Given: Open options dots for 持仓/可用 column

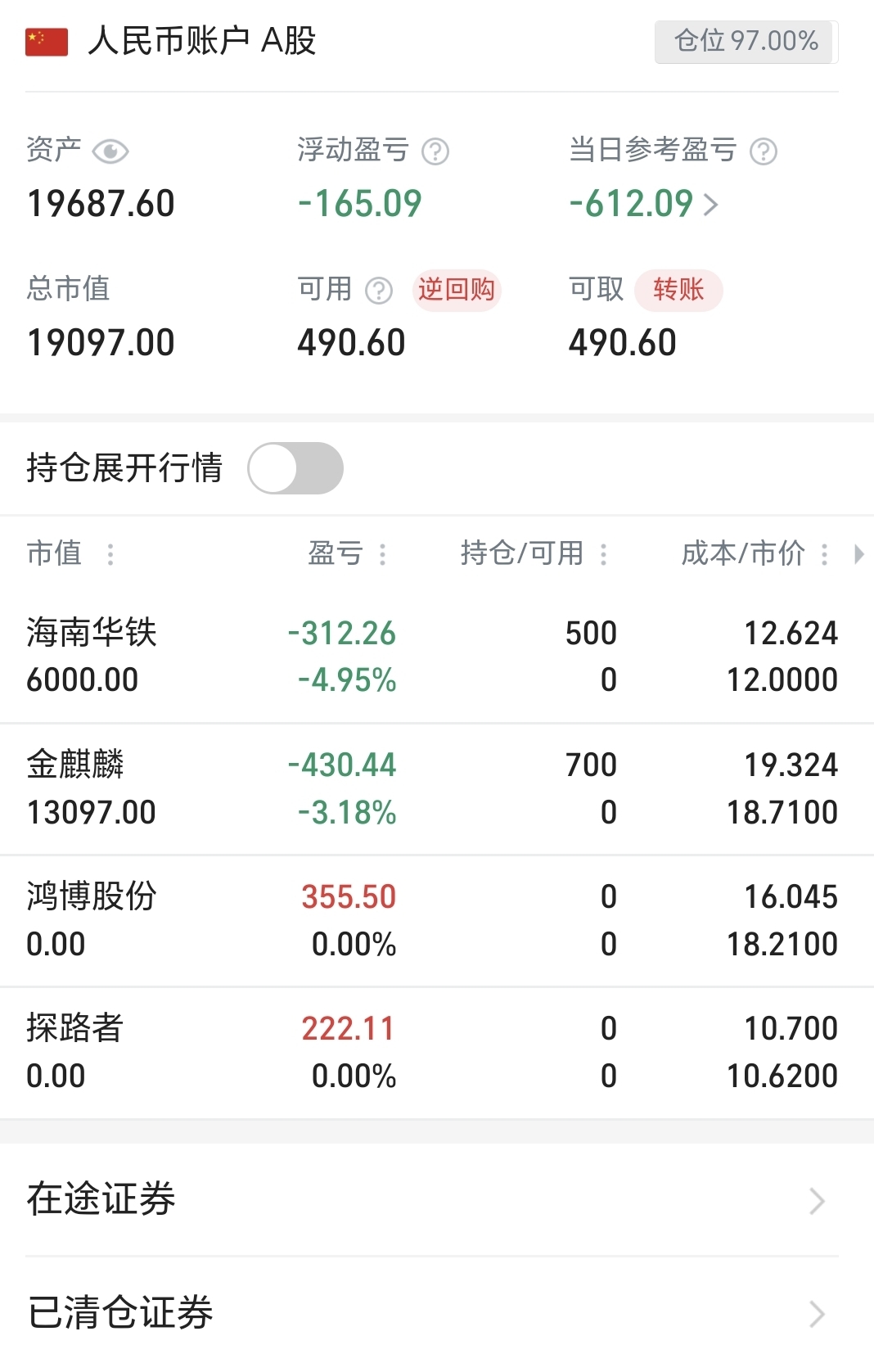Looking at the screenshot, I should pos(603,554).
